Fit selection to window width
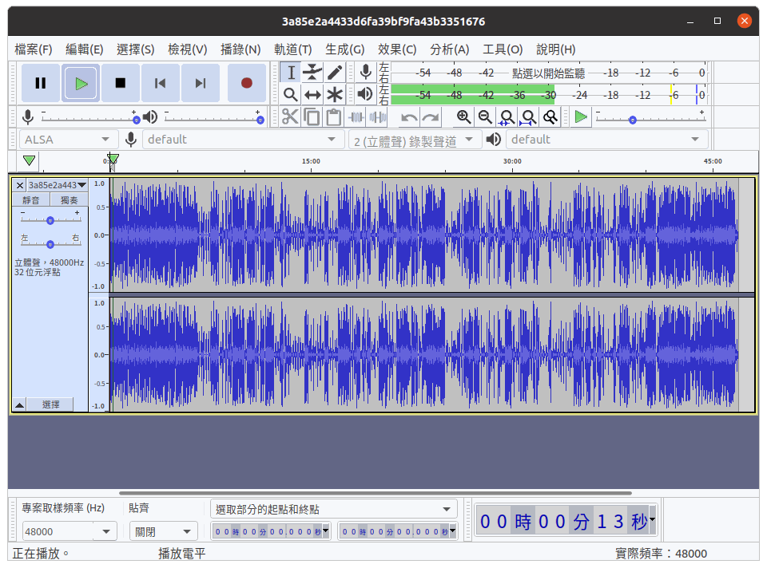 coord(507,117)
